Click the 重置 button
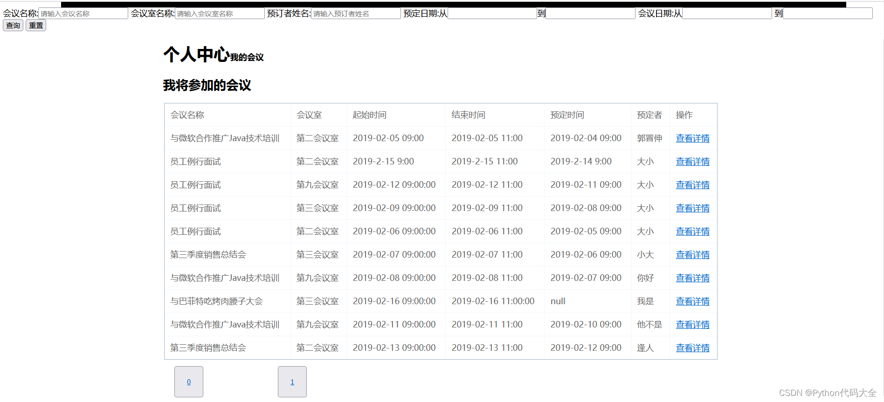The width and height of the screenshot is (884, 402). tap(36, 26)
